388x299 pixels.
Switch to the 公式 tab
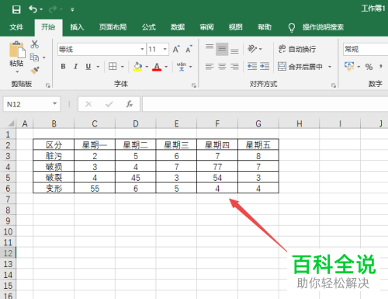pos(149,27)
